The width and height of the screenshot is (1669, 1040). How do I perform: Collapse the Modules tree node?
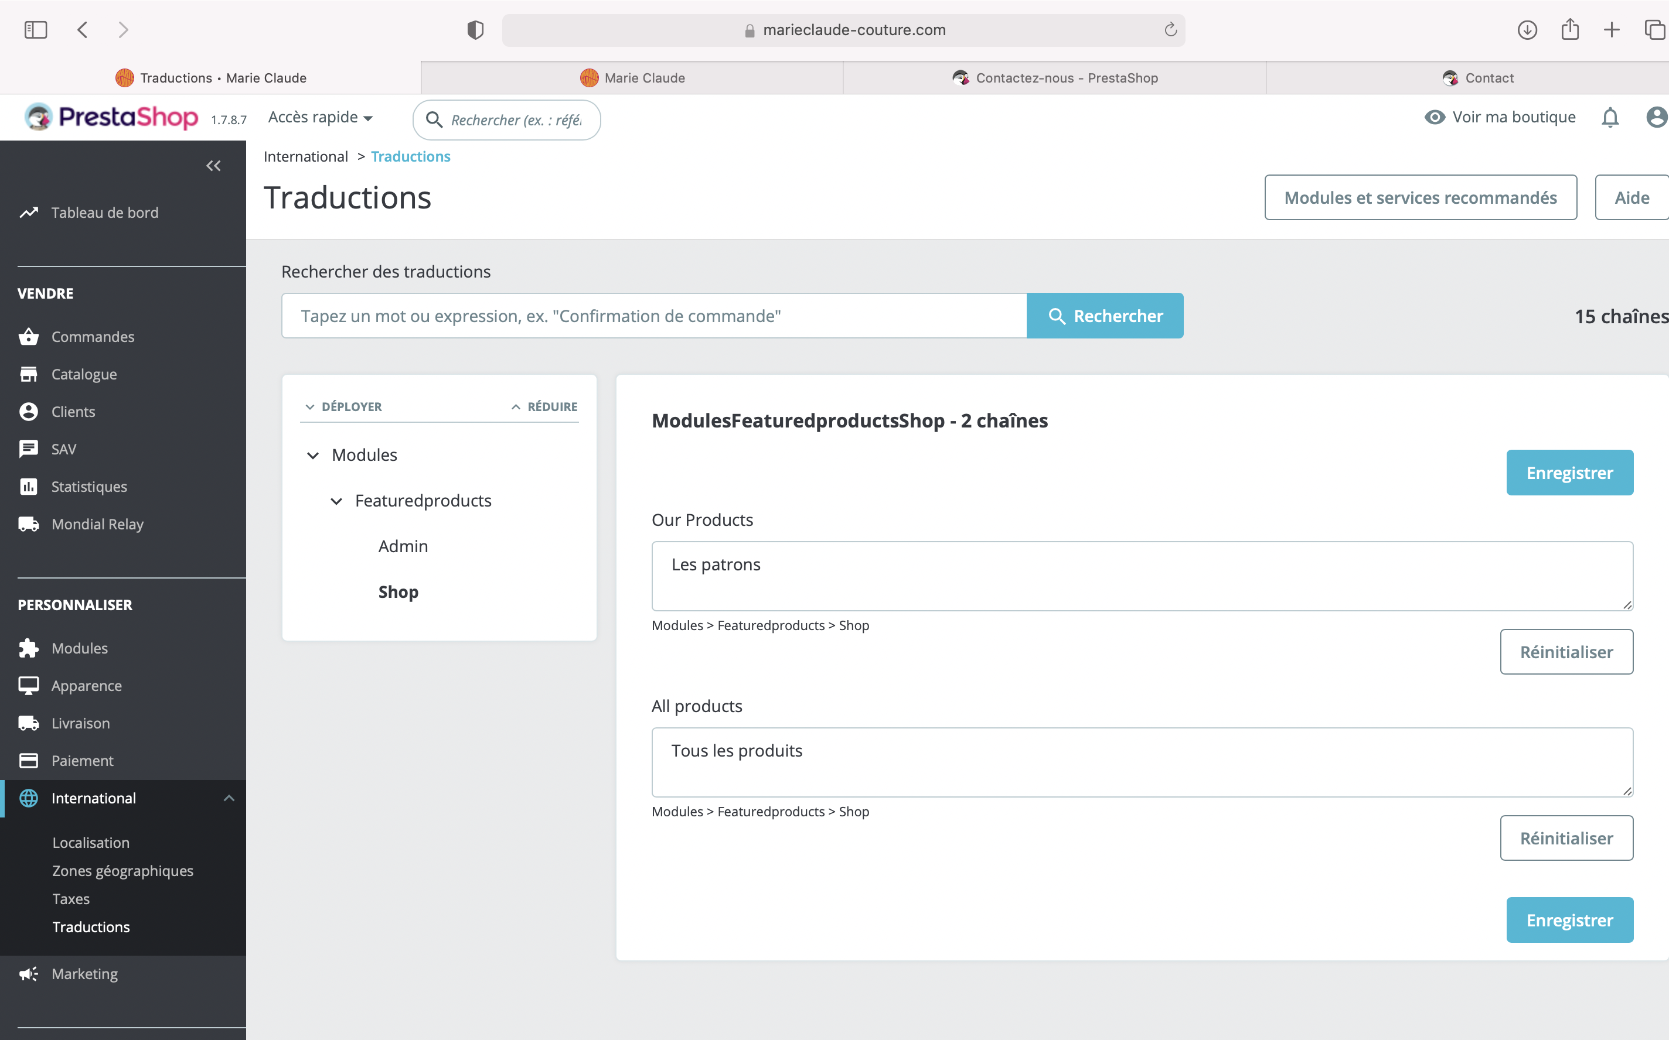coord(313,456)
